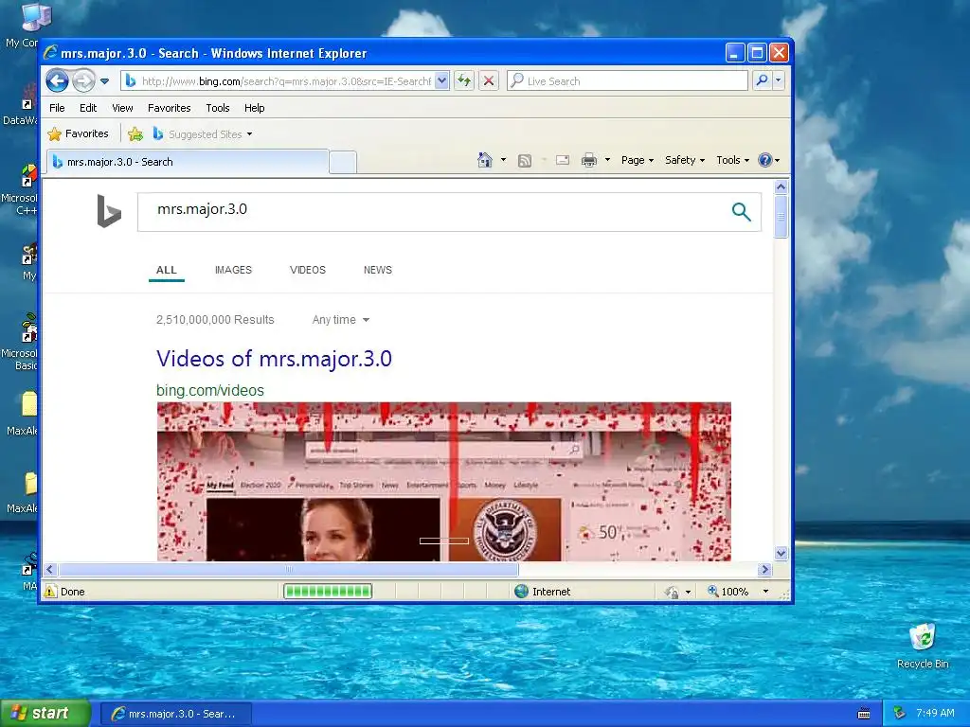Switch to VIDEOS results tab
The image size is (970, 727).
coord(308,270)
